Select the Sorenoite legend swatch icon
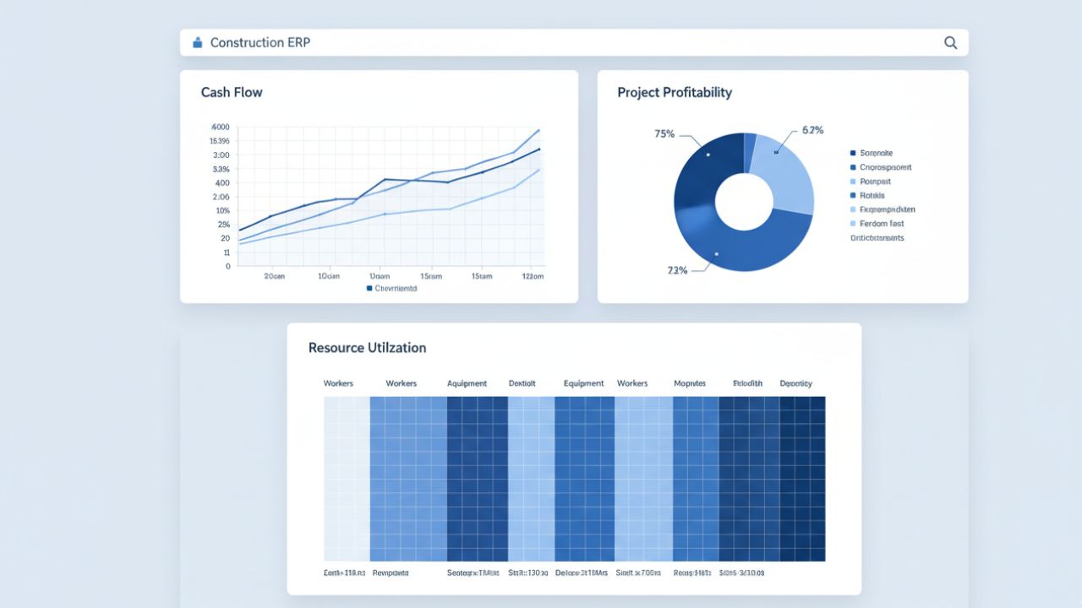 tap(853, 153)
